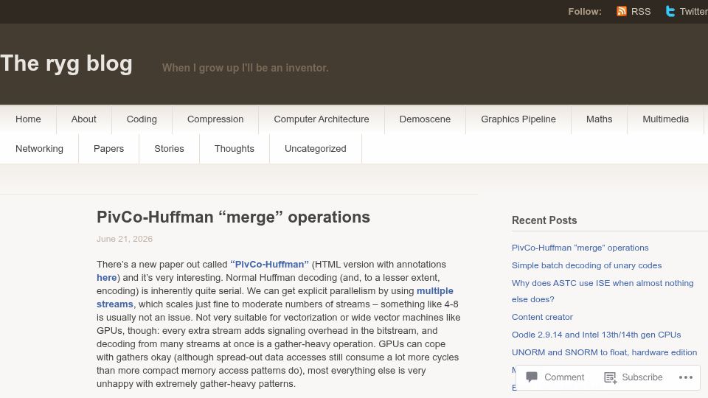Open the three-dot more actions menu
Screen dimensions: 708x398
click(x=685, y=377)
